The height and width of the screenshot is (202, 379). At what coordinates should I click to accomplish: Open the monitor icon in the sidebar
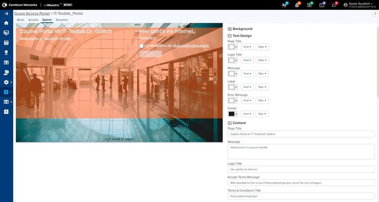6,33
